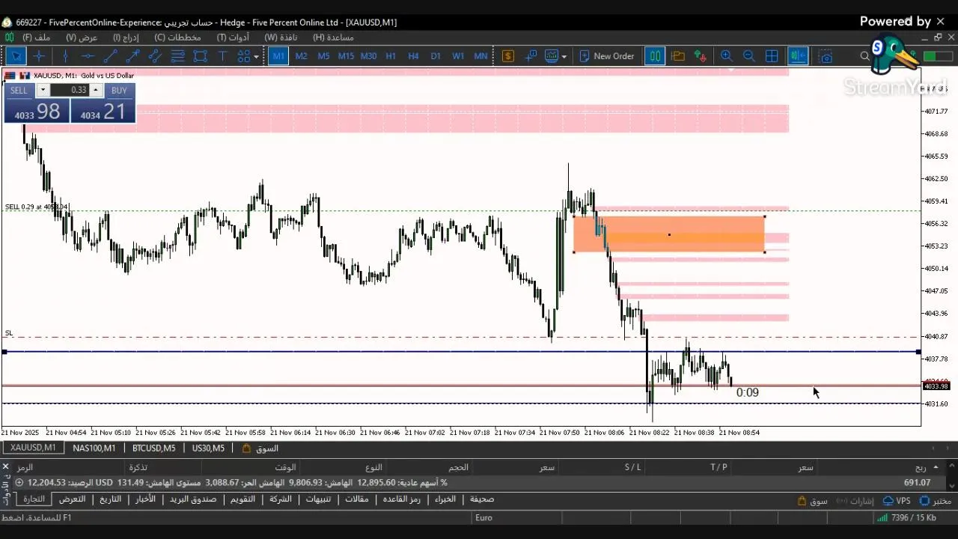
Task: Decrease lot volume with down arrow
Action: tap(43, 90)
